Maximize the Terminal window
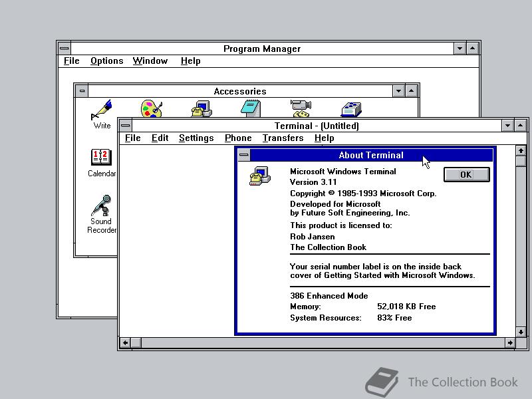The height and width of the screenshot is (399, 532). point(521,126)
